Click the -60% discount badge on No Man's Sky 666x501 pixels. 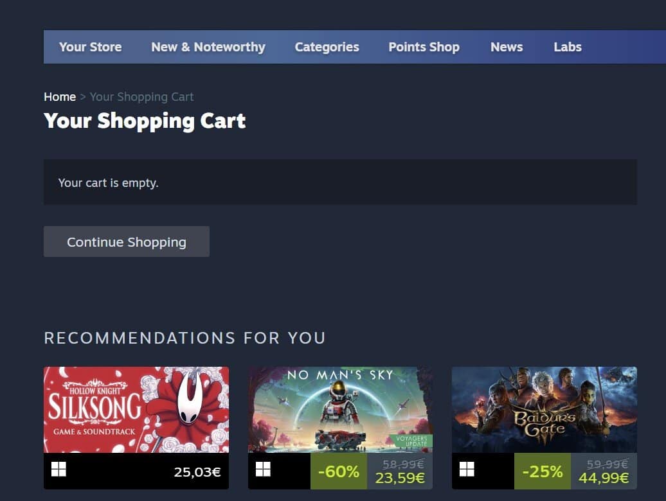(338, 471)
